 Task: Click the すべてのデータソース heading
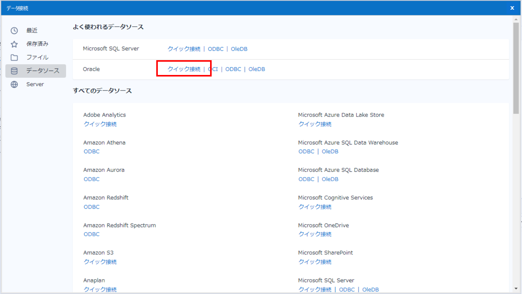[x=102, y=91]
